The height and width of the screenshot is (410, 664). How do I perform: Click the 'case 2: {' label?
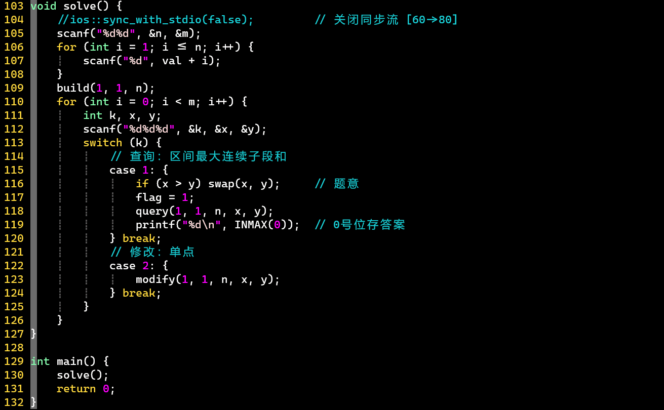pos(139,266)
